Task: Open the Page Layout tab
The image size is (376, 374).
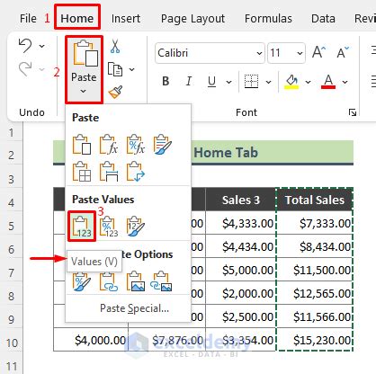Action: point(192,19)
